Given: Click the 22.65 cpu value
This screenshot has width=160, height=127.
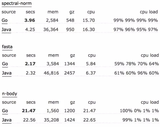Looking at the screenshot, I should pyautogui.click(x=89, y=120).
